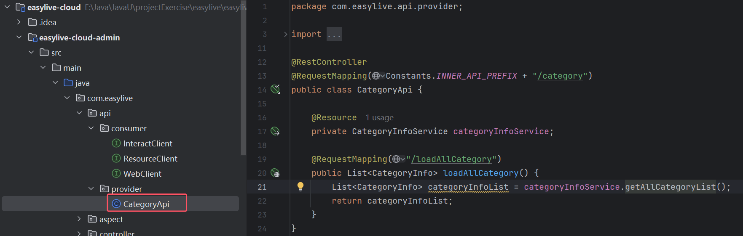
Task: Click the "/loadAllCategory" URL link
Action: [x=451, y=159]
